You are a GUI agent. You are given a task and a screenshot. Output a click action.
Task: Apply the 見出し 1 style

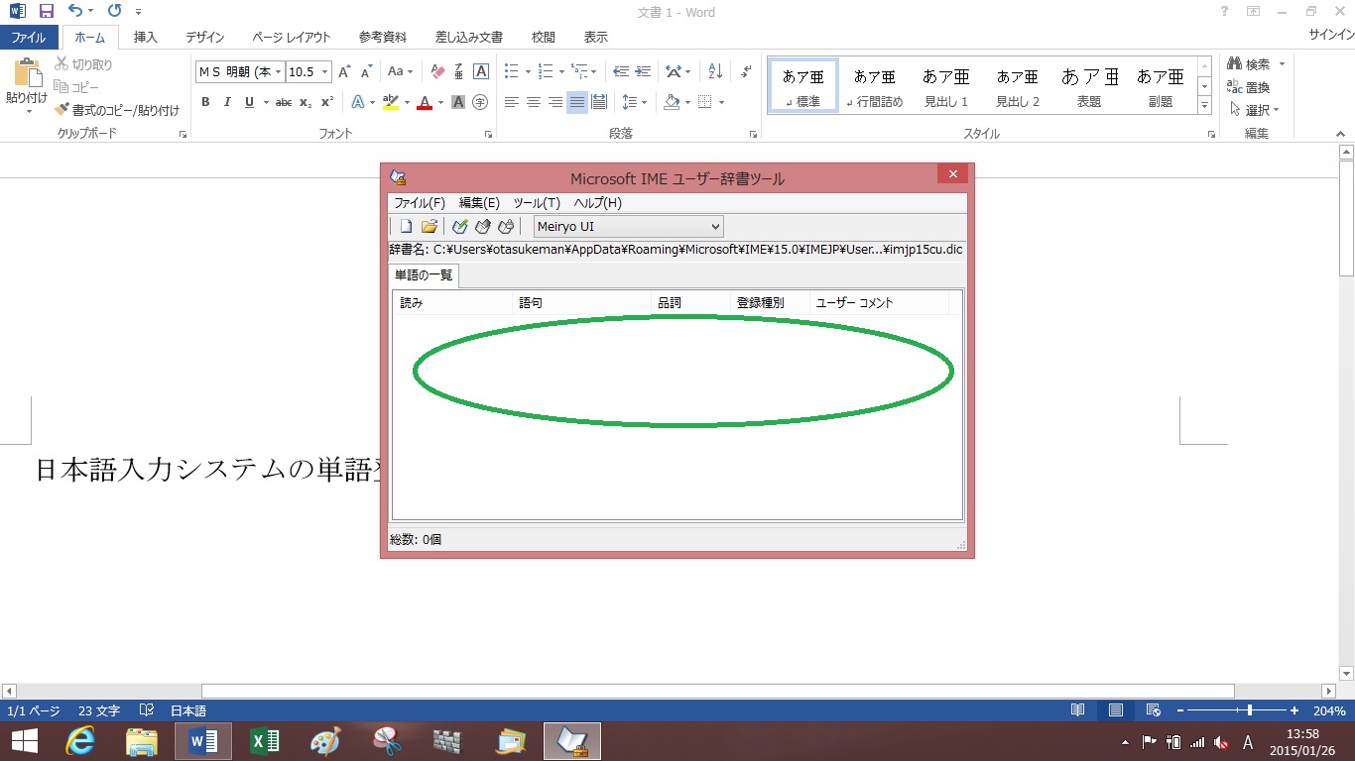point(946,85)
